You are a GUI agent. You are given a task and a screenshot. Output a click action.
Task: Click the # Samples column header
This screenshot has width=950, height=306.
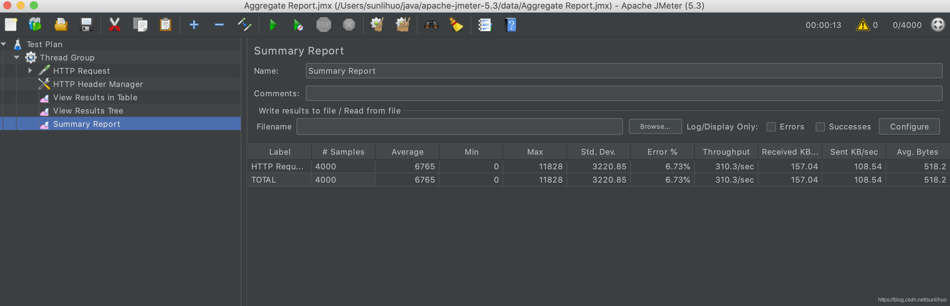tap(343, 151)
